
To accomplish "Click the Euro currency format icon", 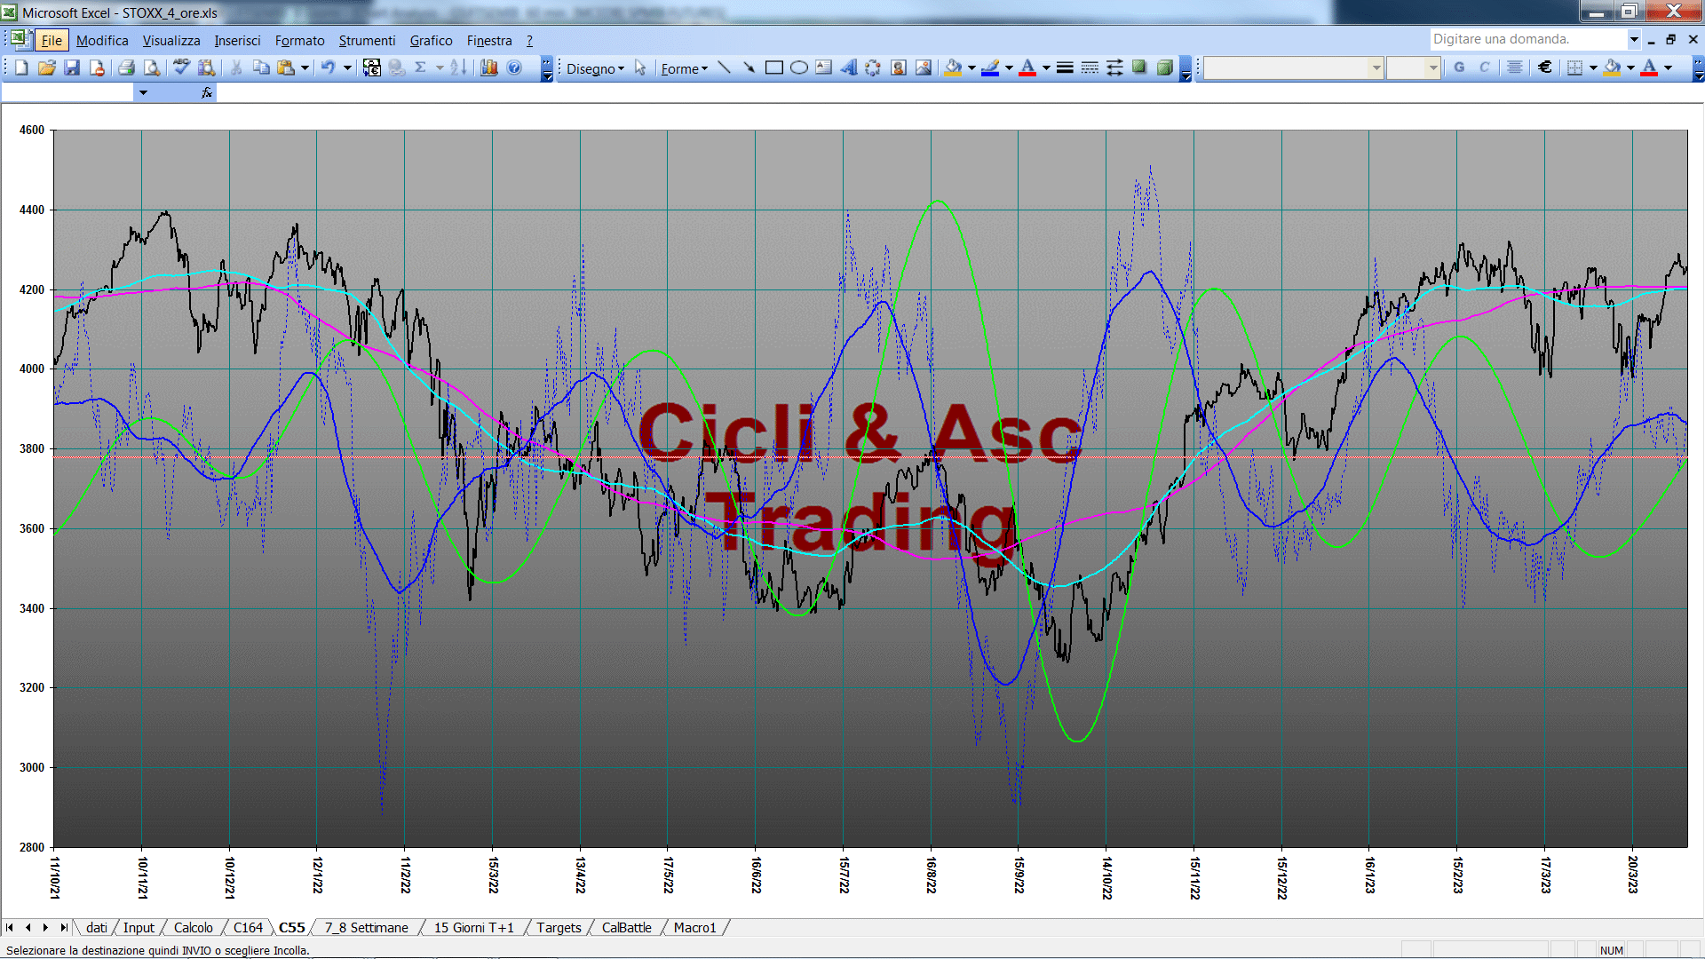I will pos(1545,67).
